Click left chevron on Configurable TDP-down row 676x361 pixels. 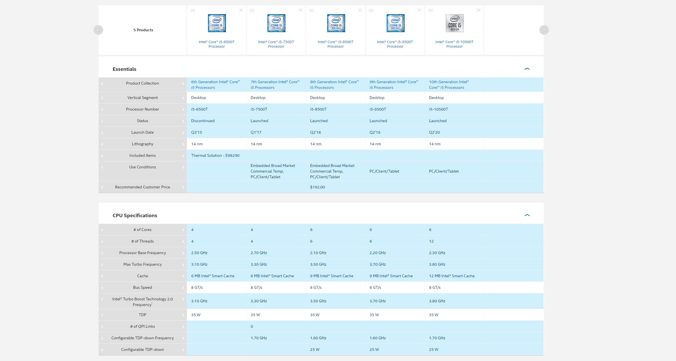pos(102,350)
